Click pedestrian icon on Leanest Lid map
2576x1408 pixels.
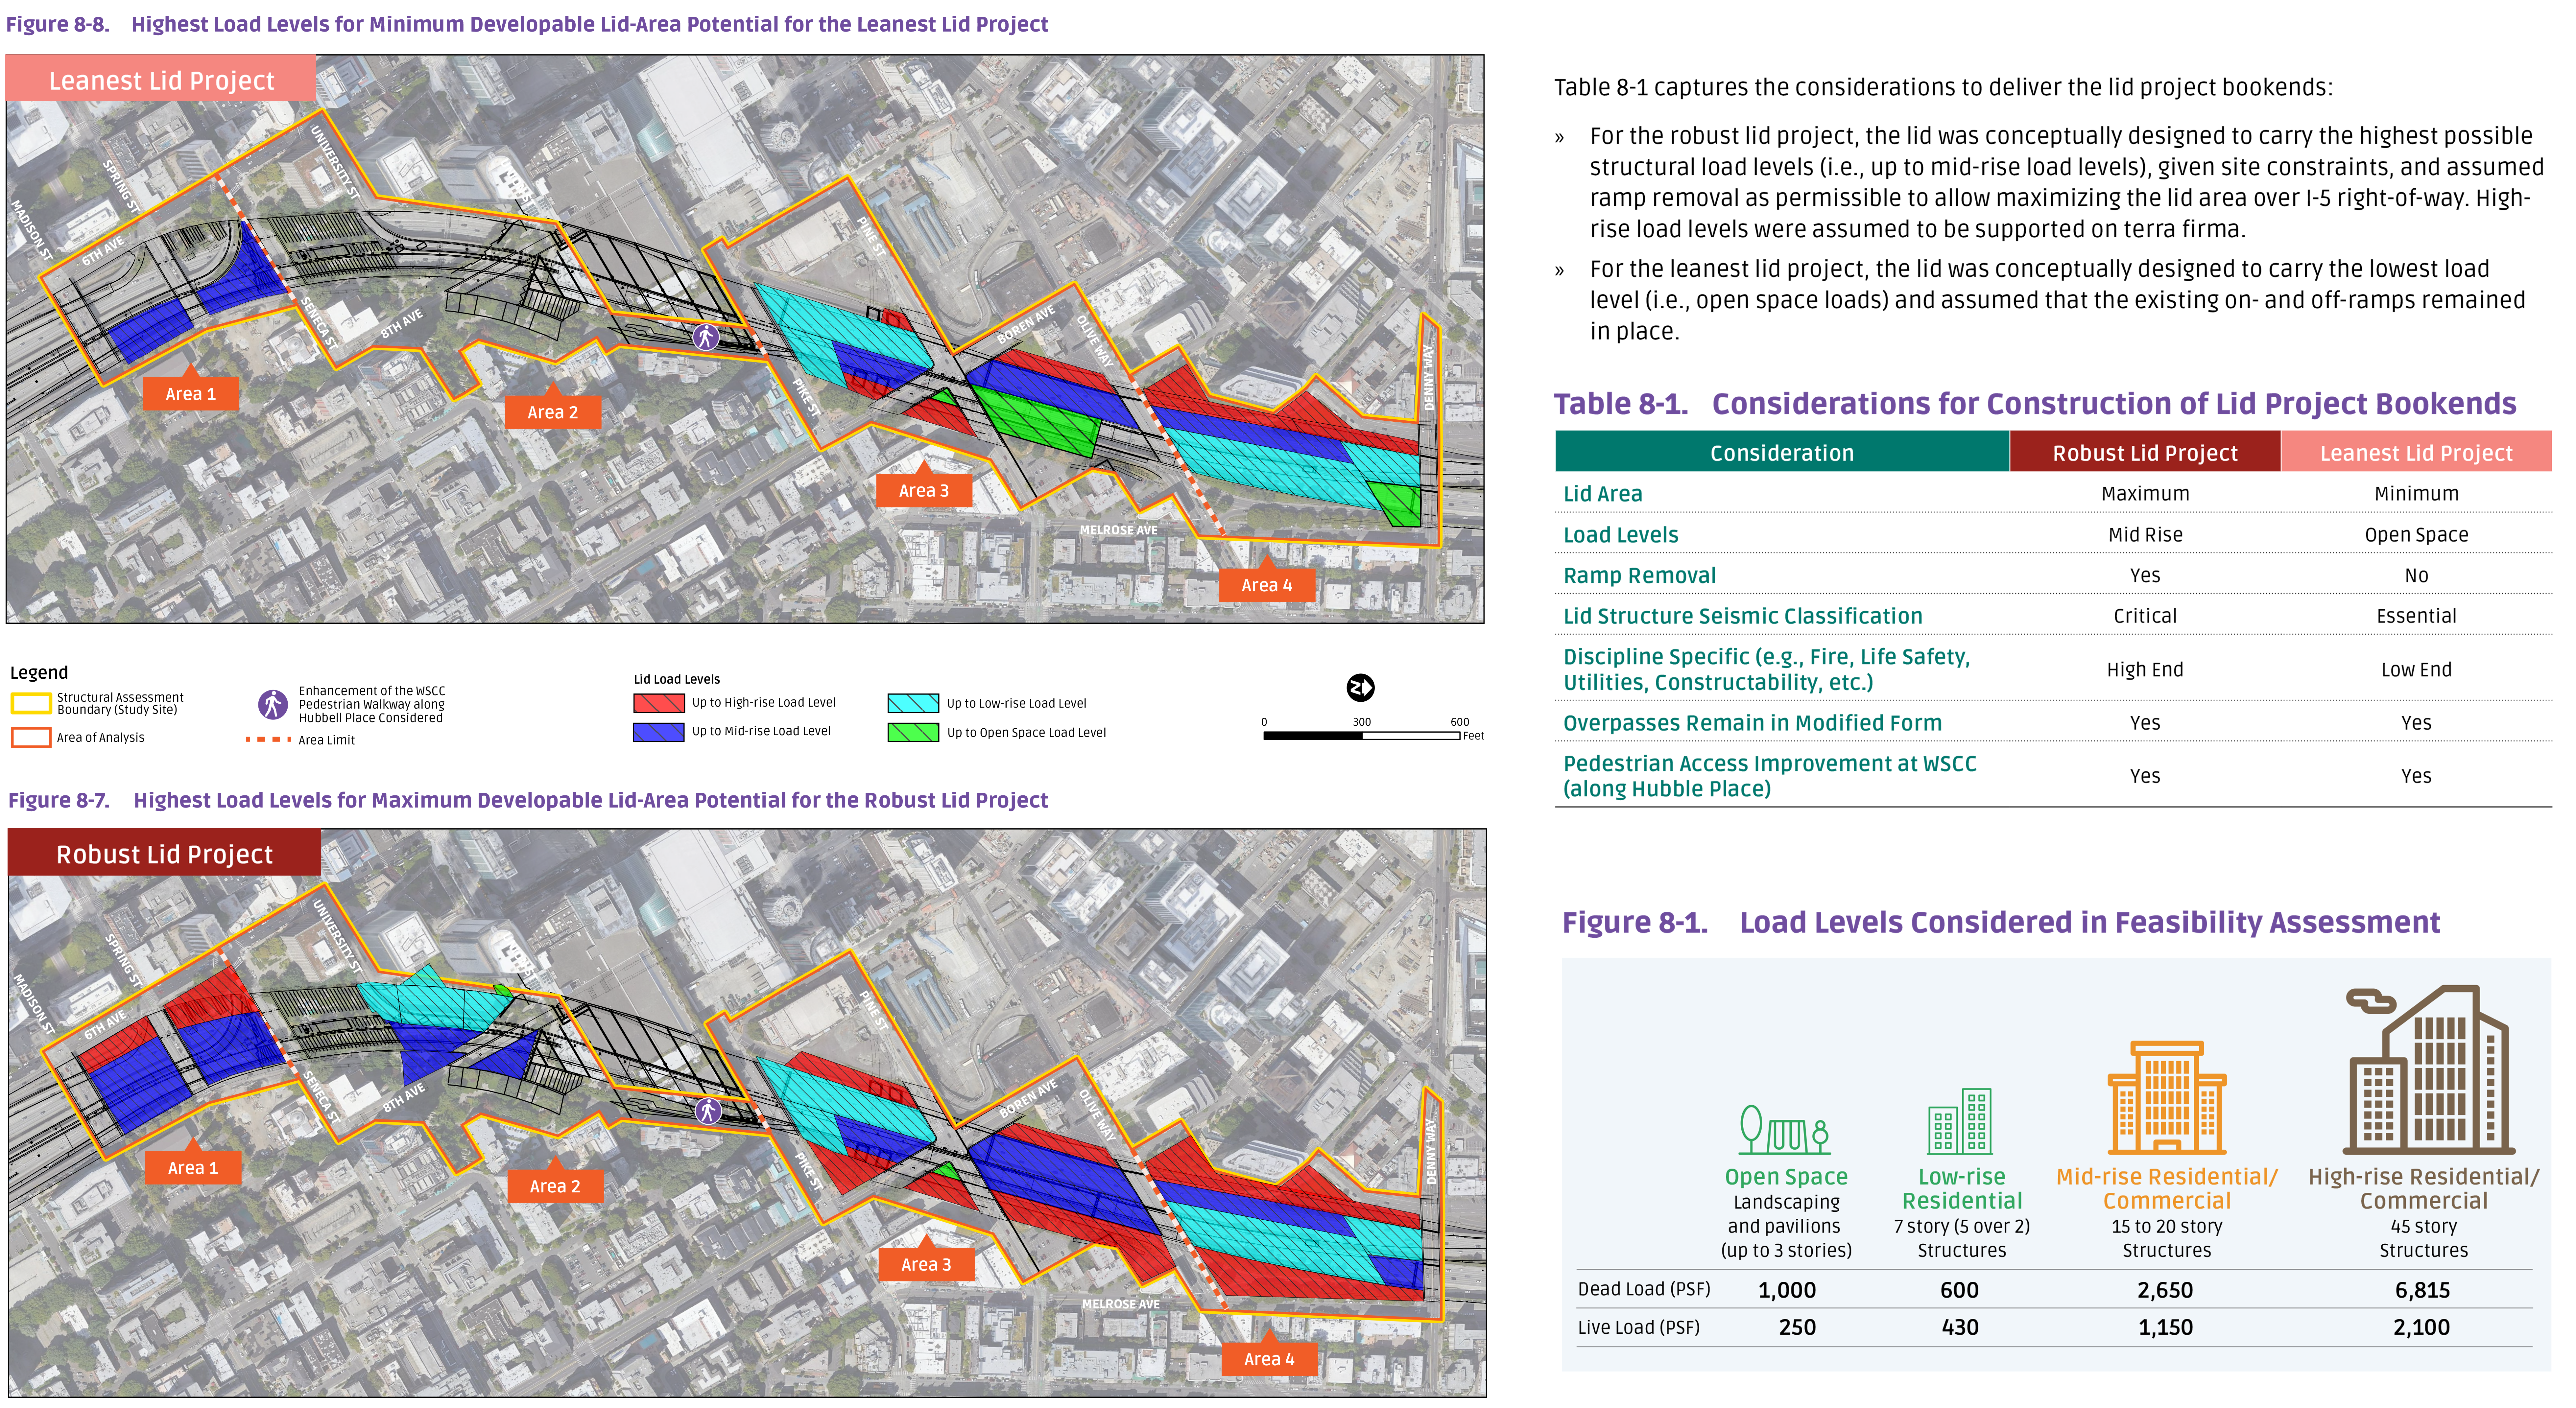pos(706,337)
